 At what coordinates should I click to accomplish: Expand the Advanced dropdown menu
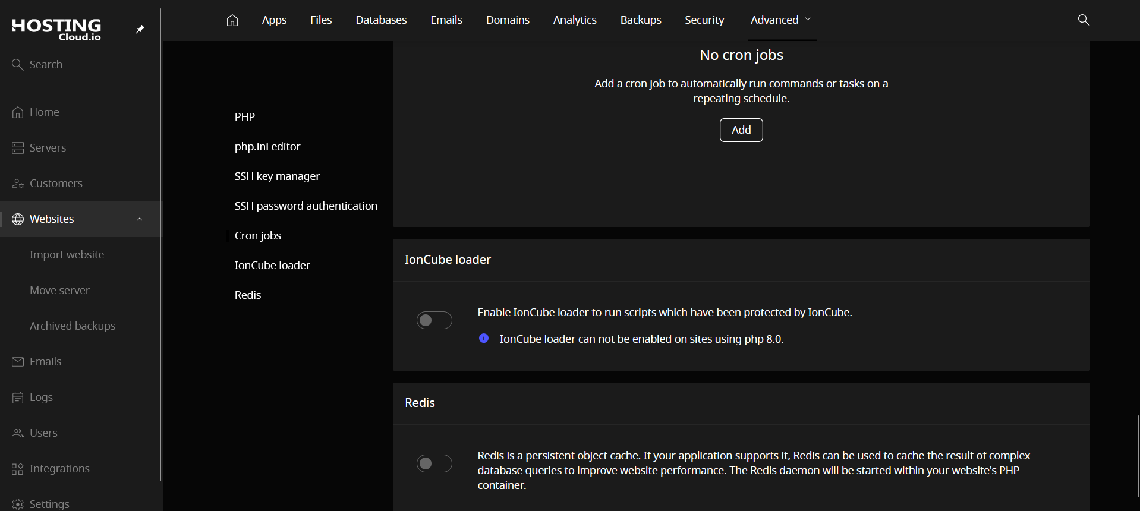coord(780,20)
